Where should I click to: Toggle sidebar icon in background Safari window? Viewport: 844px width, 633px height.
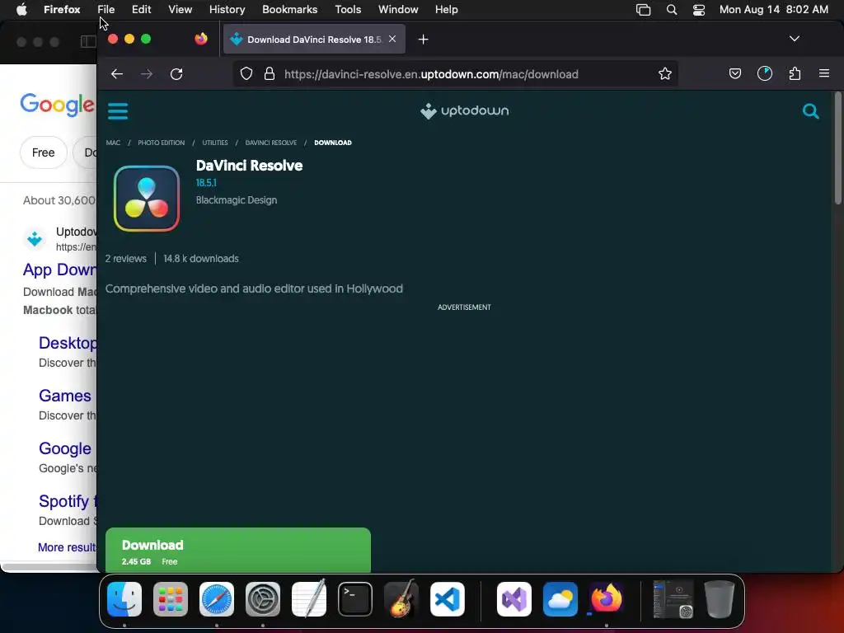coord(88,41)
